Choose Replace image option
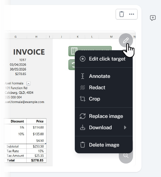 104,116
